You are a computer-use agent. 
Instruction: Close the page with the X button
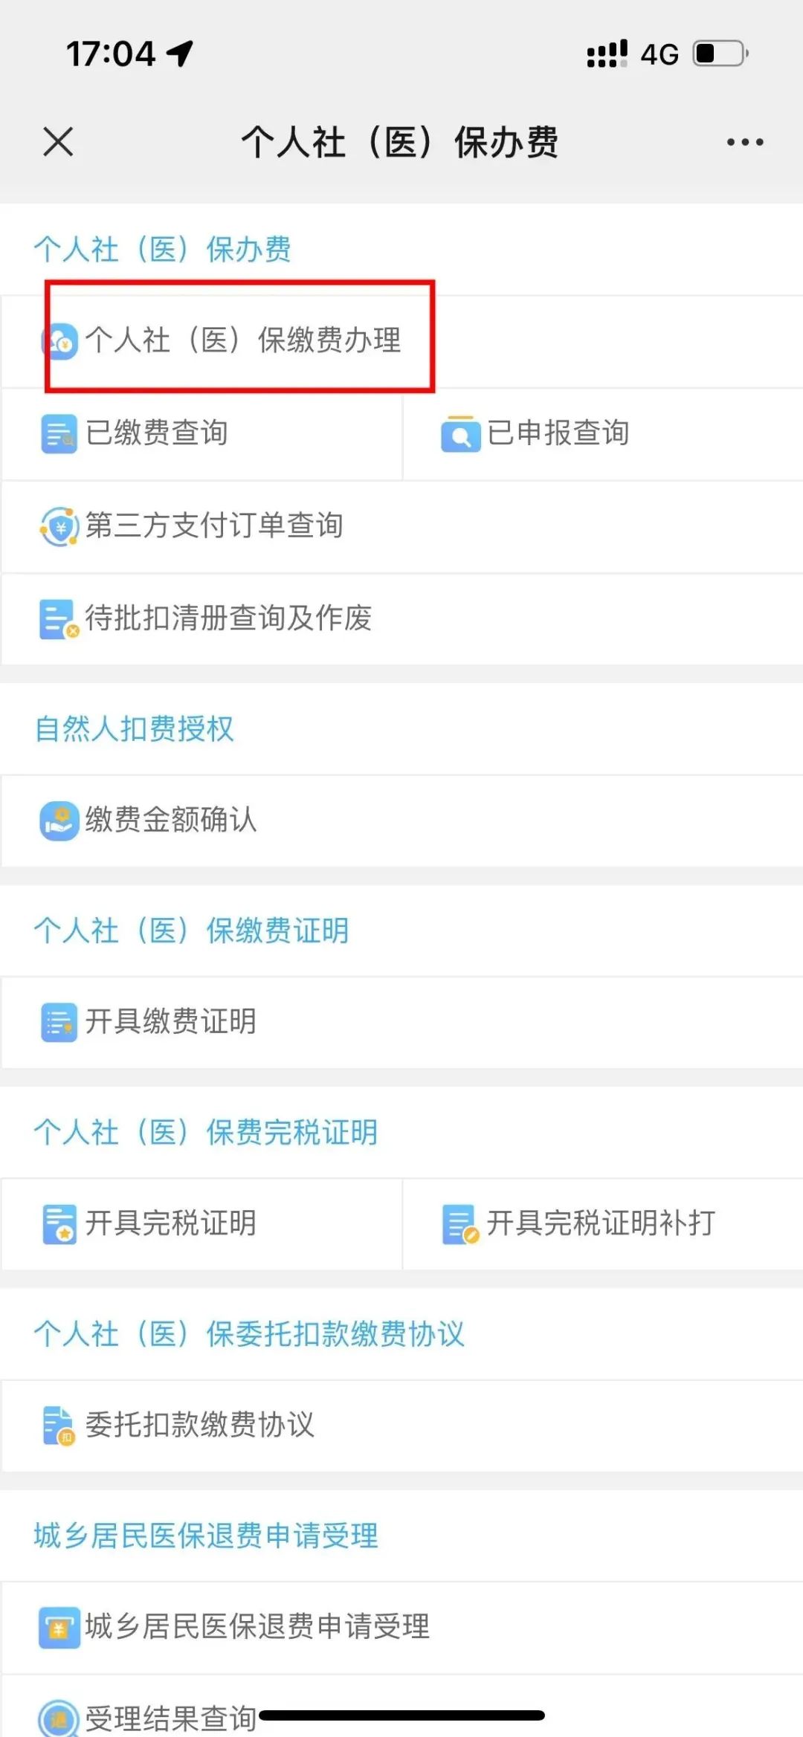point(58,142)
